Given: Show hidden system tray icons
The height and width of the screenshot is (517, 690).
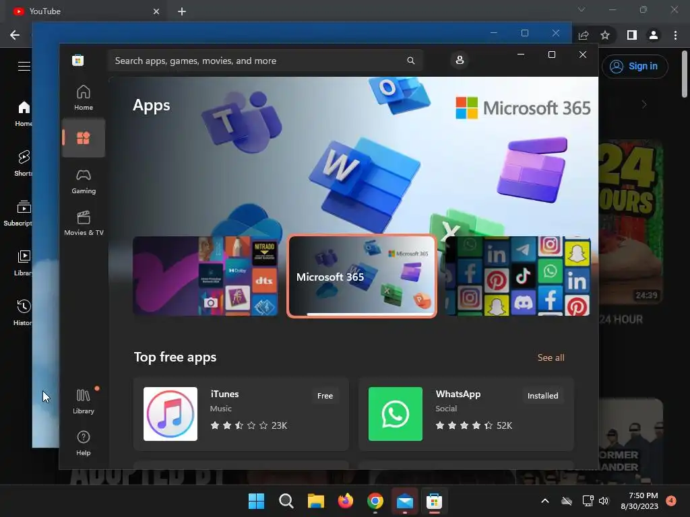Looking at the screenshot, I should pos(544,501).
